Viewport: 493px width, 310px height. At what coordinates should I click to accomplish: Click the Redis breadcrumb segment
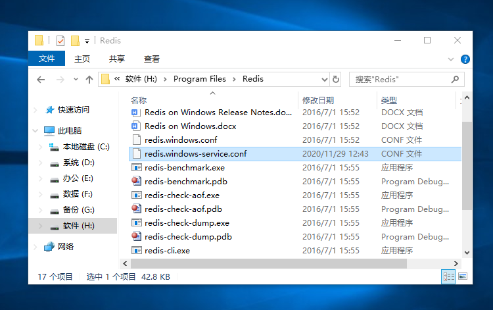click(253, 79)
